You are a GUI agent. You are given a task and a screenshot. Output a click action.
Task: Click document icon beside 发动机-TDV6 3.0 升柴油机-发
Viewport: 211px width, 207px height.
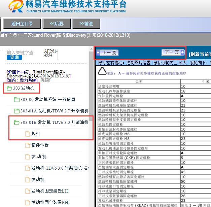pos(28,168)
